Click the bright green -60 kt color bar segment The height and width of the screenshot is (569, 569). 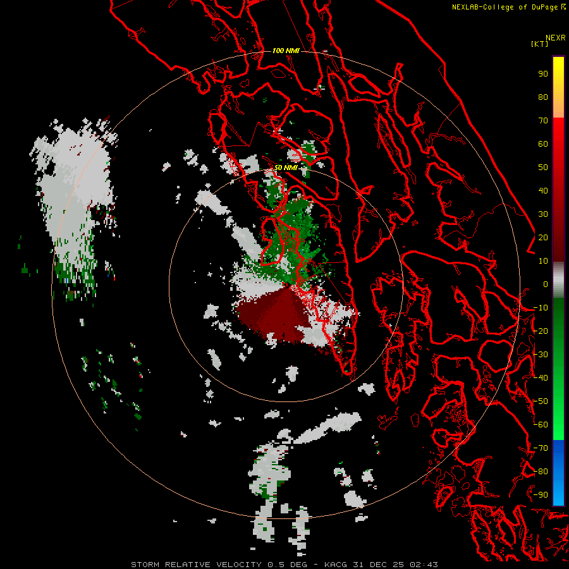558,425
